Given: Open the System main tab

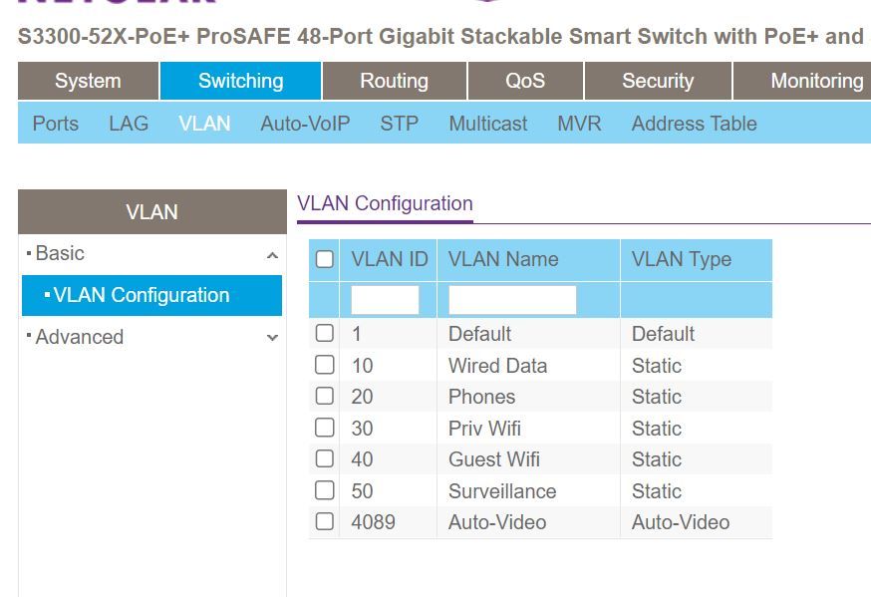Looking at the screenshot, I should [x=88, y=81].
